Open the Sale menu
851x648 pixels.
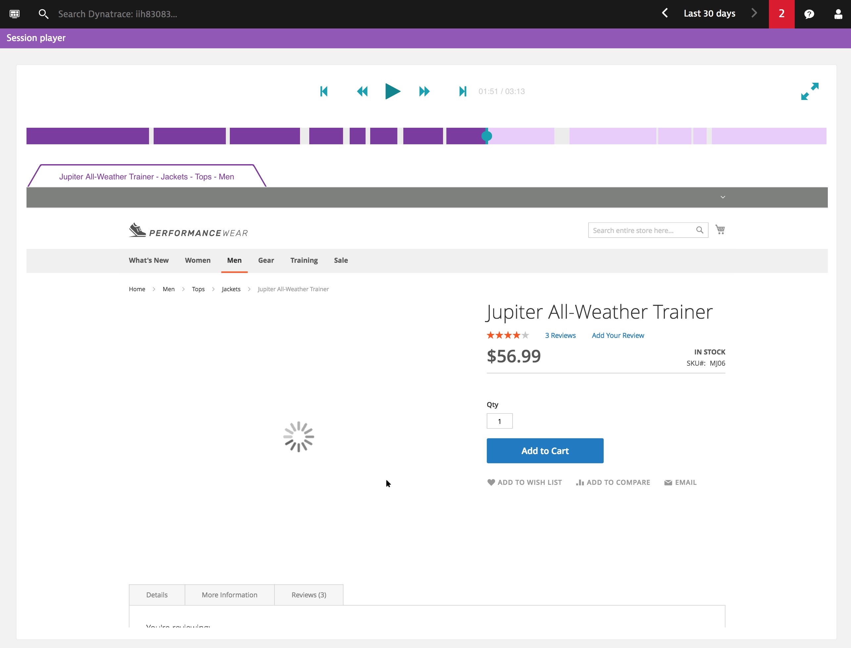(x=341, y=260)
